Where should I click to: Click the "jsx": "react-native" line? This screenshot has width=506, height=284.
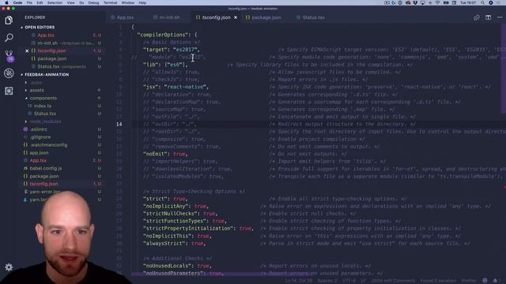coord(176,87)
